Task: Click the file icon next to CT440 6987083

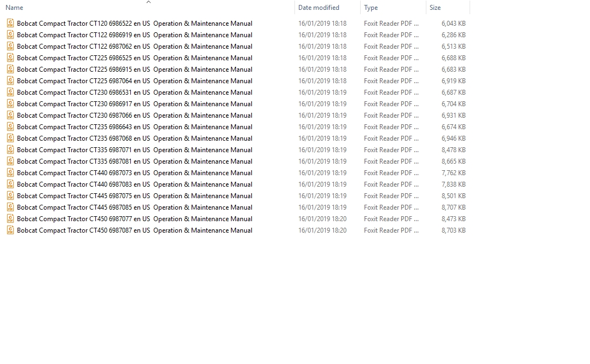Action: pos(10,184)
